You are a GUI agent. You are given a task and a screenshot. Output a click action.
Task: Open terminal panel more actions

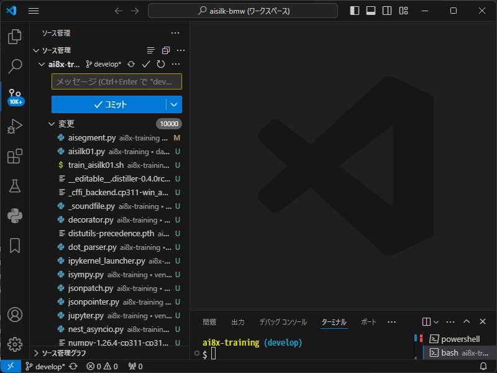point(450,322)
